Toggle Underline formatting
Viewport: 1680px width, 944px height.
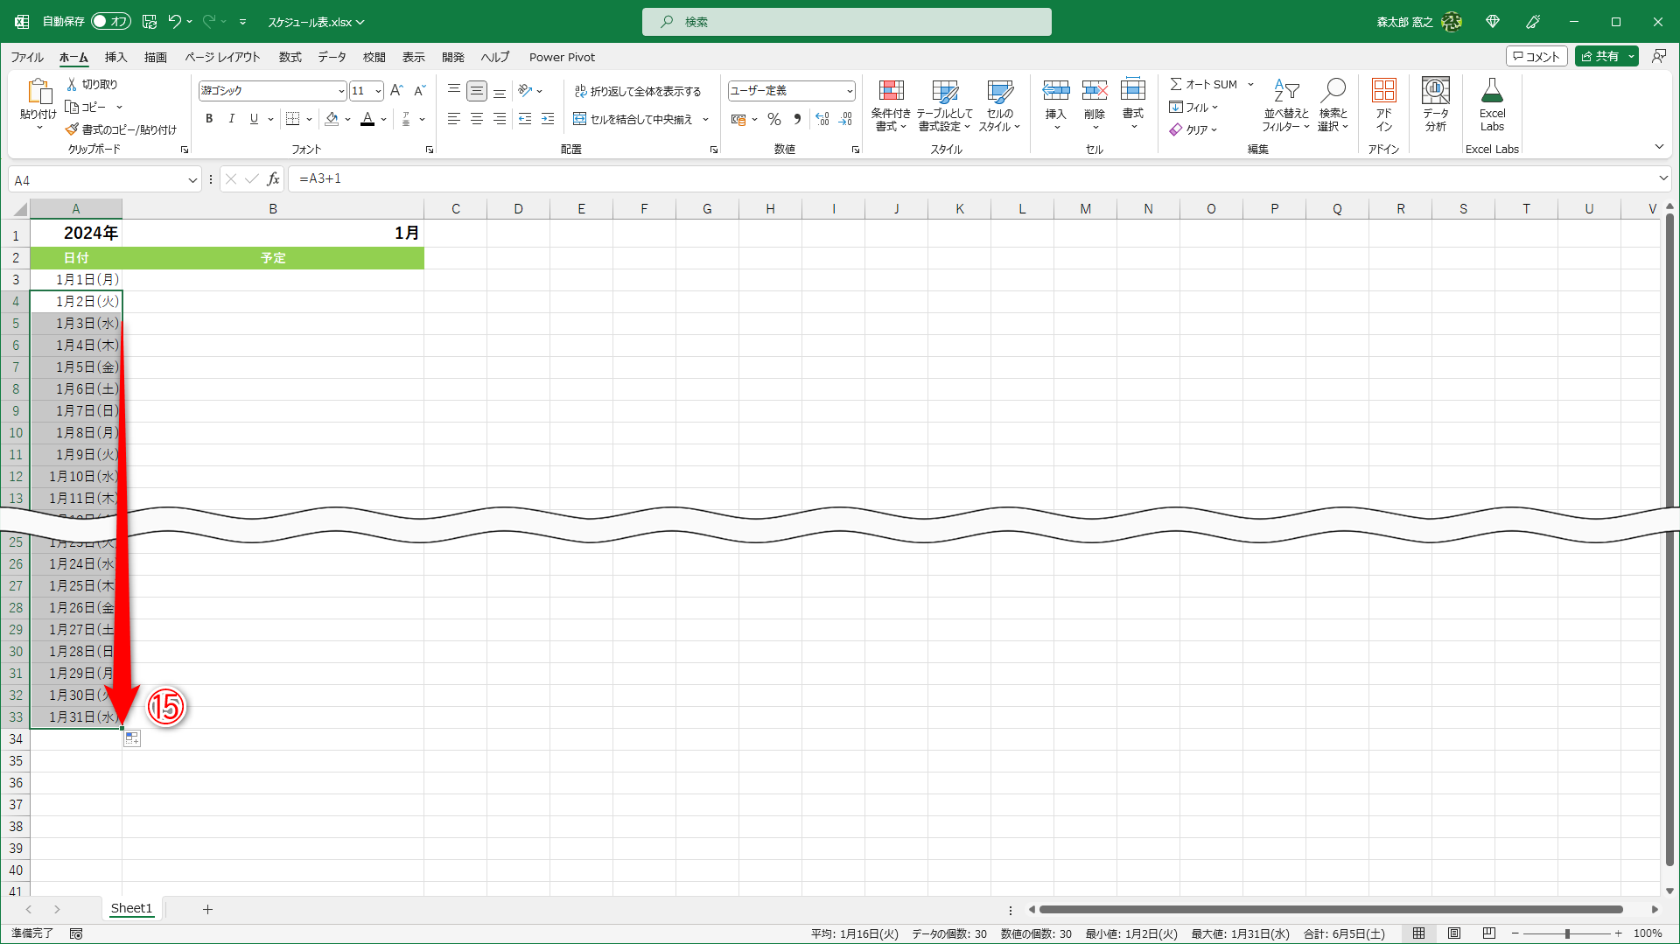pos(254,119)
